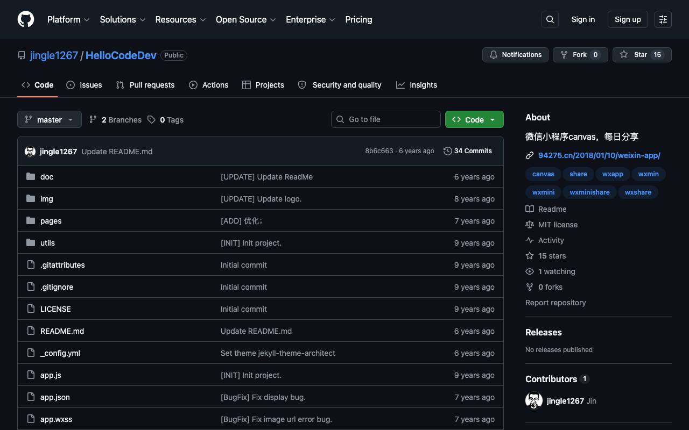Open the Releases section heading
The image size is (689, 430).
tap(544, 332)
